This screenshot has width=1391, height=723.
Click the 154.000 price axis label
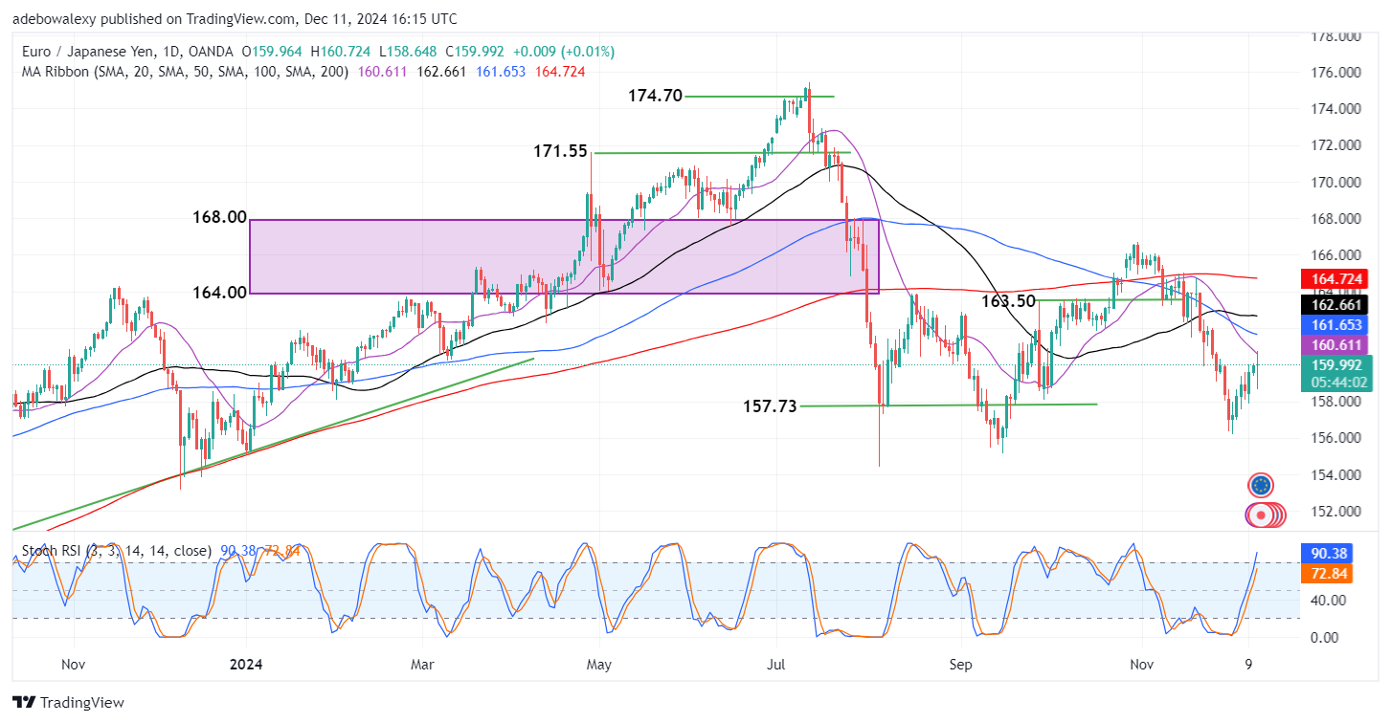(1337, 474)
